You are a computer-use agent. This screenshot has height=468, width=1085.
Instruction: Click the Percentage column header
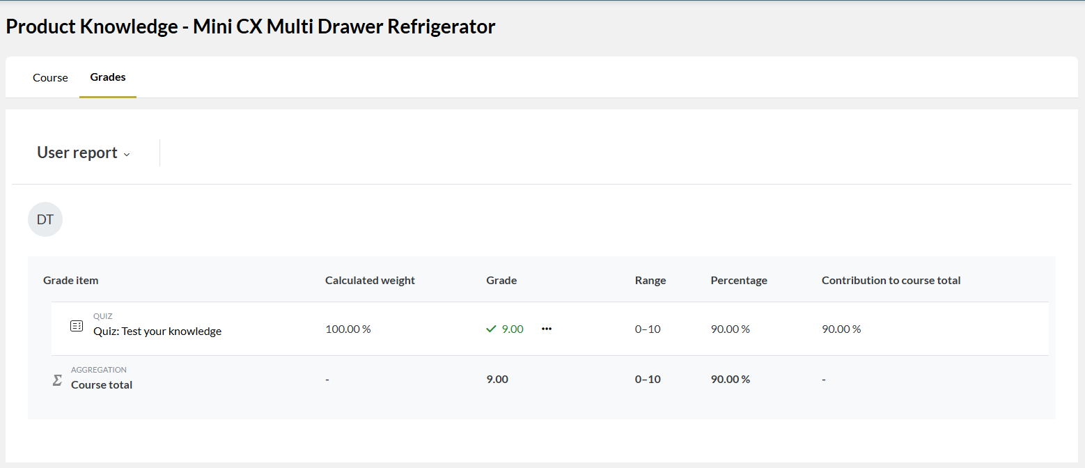[739, 281]
